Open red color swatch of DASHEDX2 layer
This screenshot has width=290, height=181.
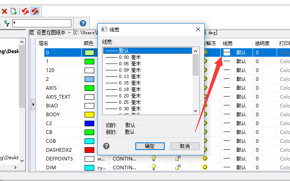(89, 150)
